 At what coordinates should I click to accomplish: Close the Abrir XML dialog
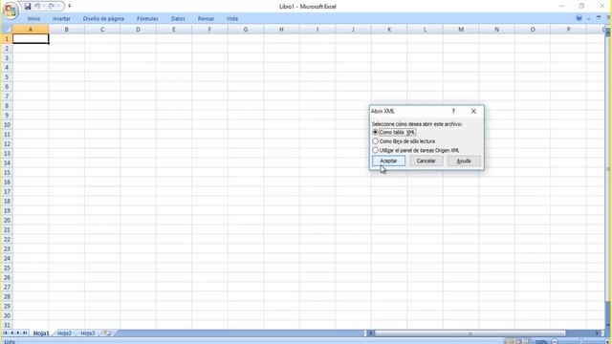(x=473, y=111)
